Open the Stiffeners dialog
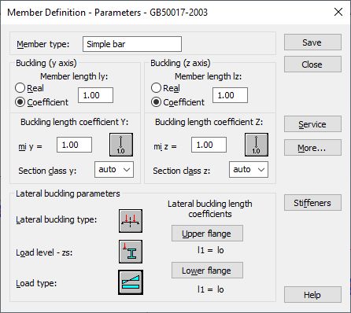351x313 pixels. click(x=312, y=203)
